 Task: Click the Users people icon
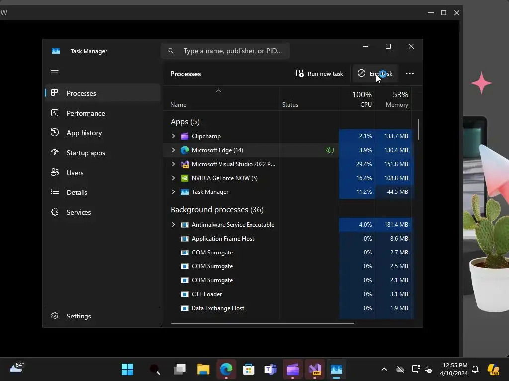click(55, 172)
